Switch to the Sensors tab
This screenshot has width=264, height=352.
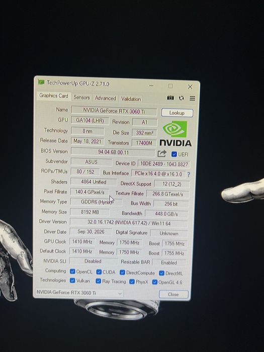click(x=81, y=98)
